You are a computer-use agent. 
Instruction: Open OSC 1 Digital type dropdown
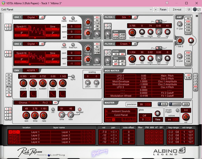[x=31, y=17]
